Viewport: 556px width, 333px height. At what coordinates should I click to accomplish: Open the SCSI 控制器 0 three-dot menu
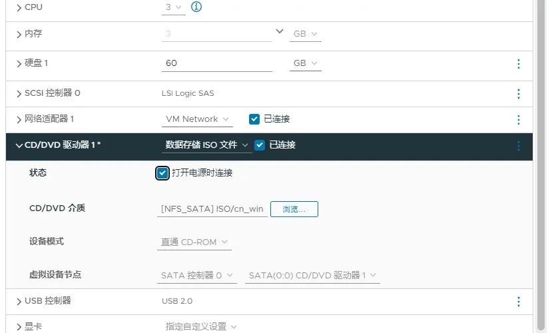[x=519, y=94]
